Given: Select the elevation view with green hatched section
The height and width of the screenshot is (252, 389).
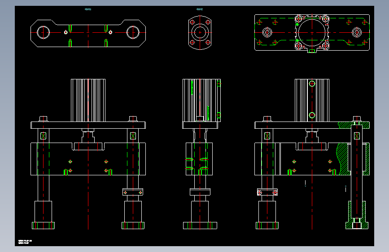Looking at the screenshot, I should 312,154.
